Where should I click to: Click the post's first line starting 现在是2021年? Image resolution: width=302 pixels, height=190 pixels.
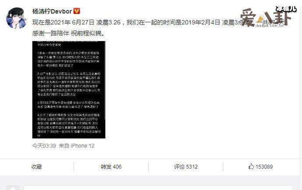pyautogui.click(x=158, y=22)
